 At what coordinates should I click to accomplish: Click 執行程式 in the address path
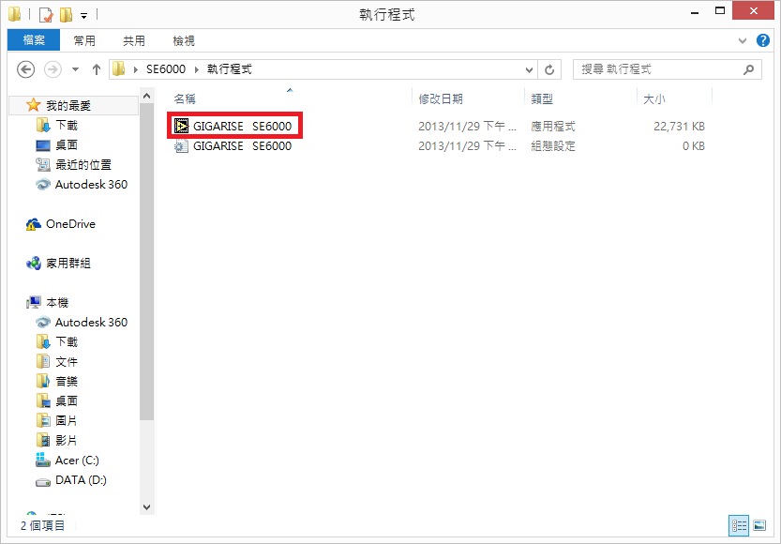[230, 69]
